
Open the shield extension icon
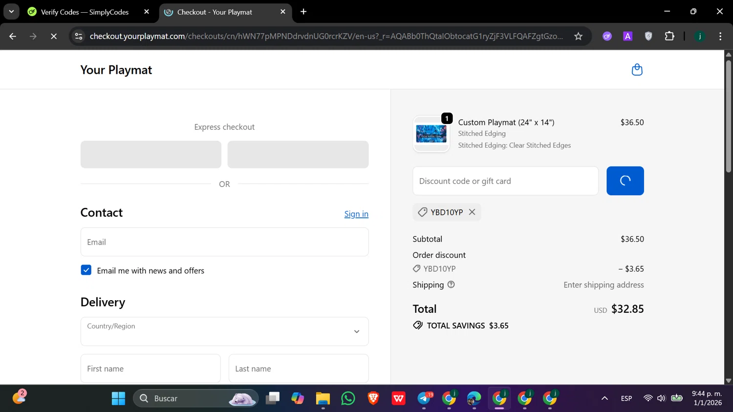pos(648,36)
